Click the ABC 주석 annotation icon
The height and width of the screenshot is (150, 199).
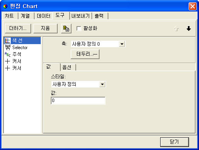point(8,54)
